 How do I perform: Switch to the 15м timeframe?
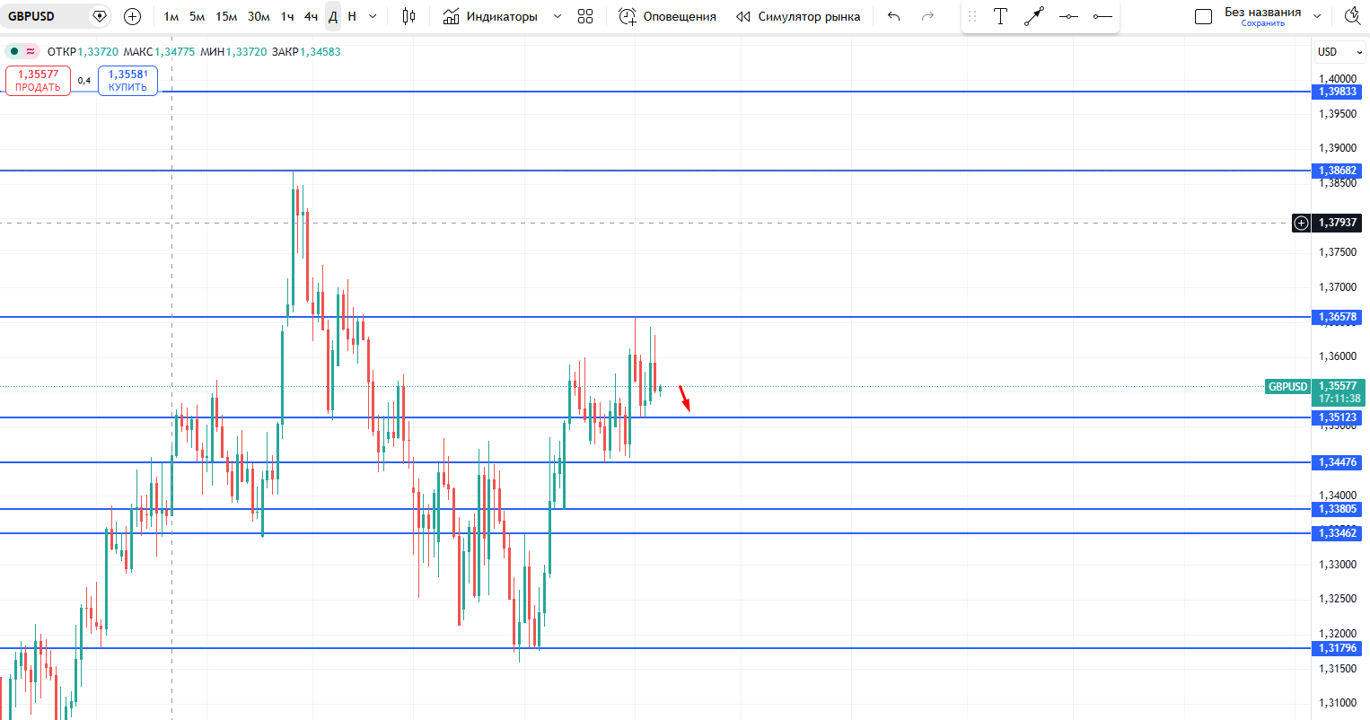(x=226, y=16)
